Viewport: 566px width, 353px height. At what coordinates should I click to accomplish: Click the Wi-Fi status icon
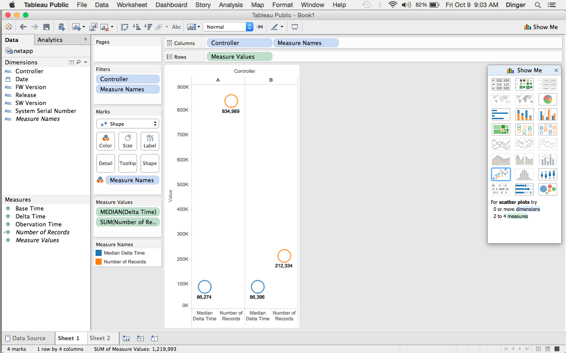(393, 5)
